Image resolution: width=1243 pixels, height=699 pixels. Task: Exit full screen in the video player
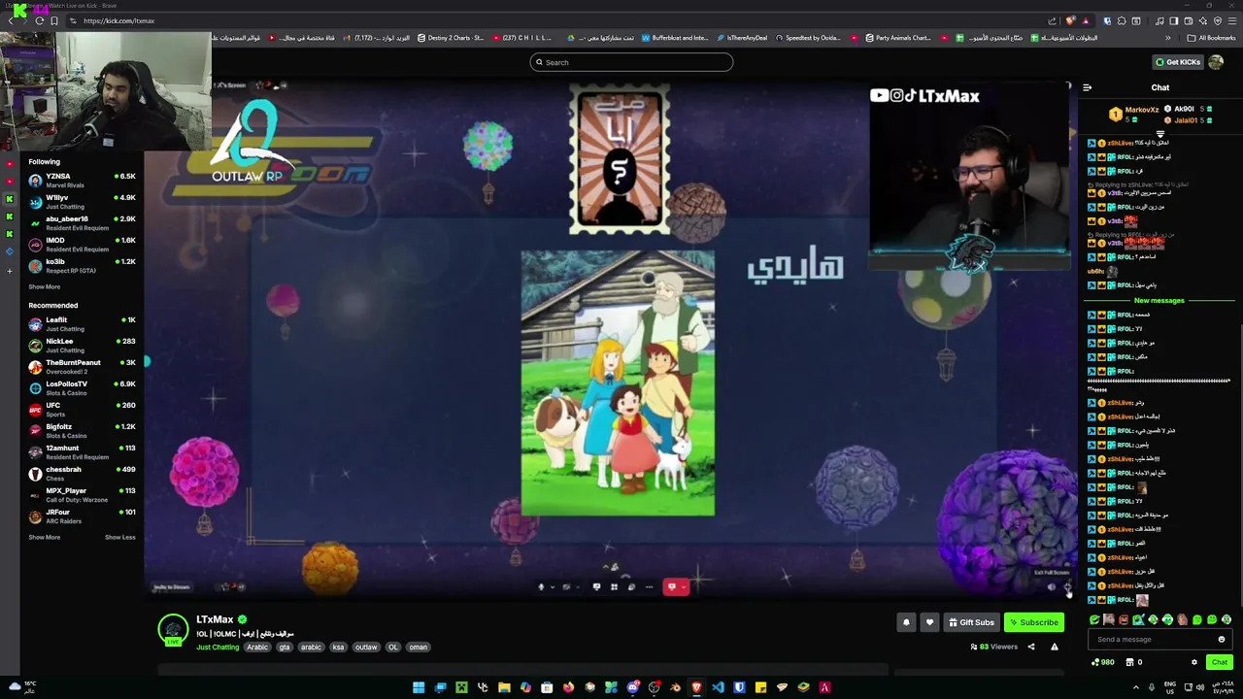pyautogui.click(x=1067, y=586)
